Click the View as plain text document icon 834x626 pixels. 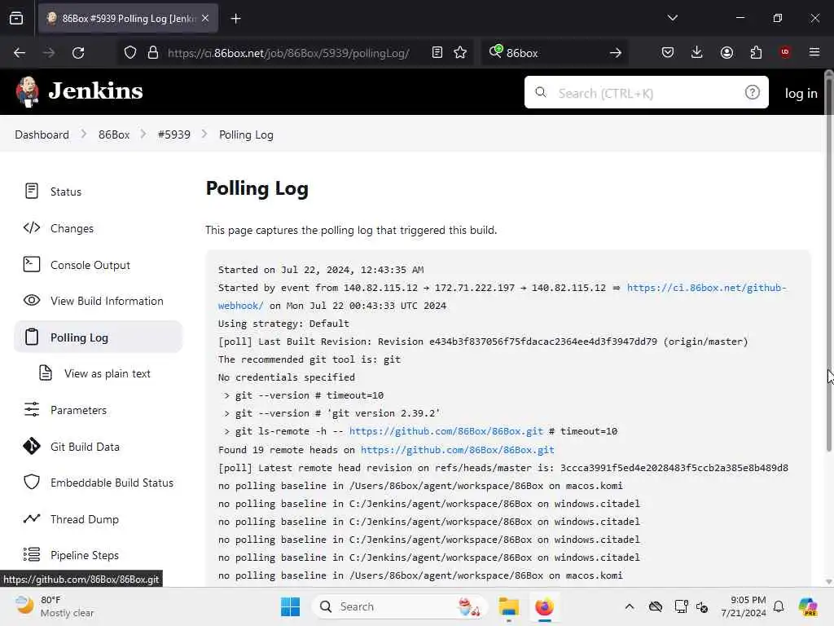46,373
